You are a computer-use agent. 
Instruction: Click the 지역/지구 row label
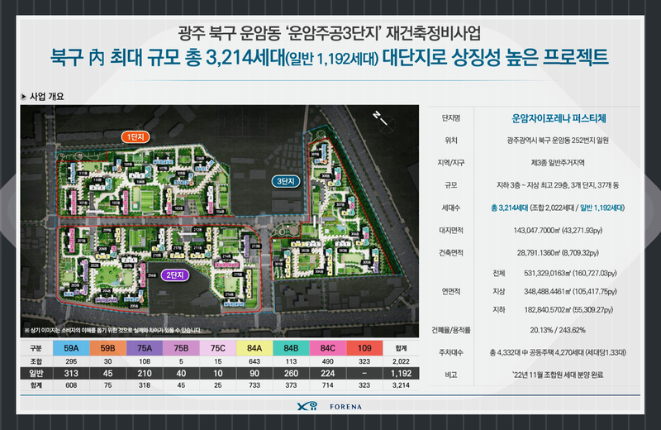[450, 163]
